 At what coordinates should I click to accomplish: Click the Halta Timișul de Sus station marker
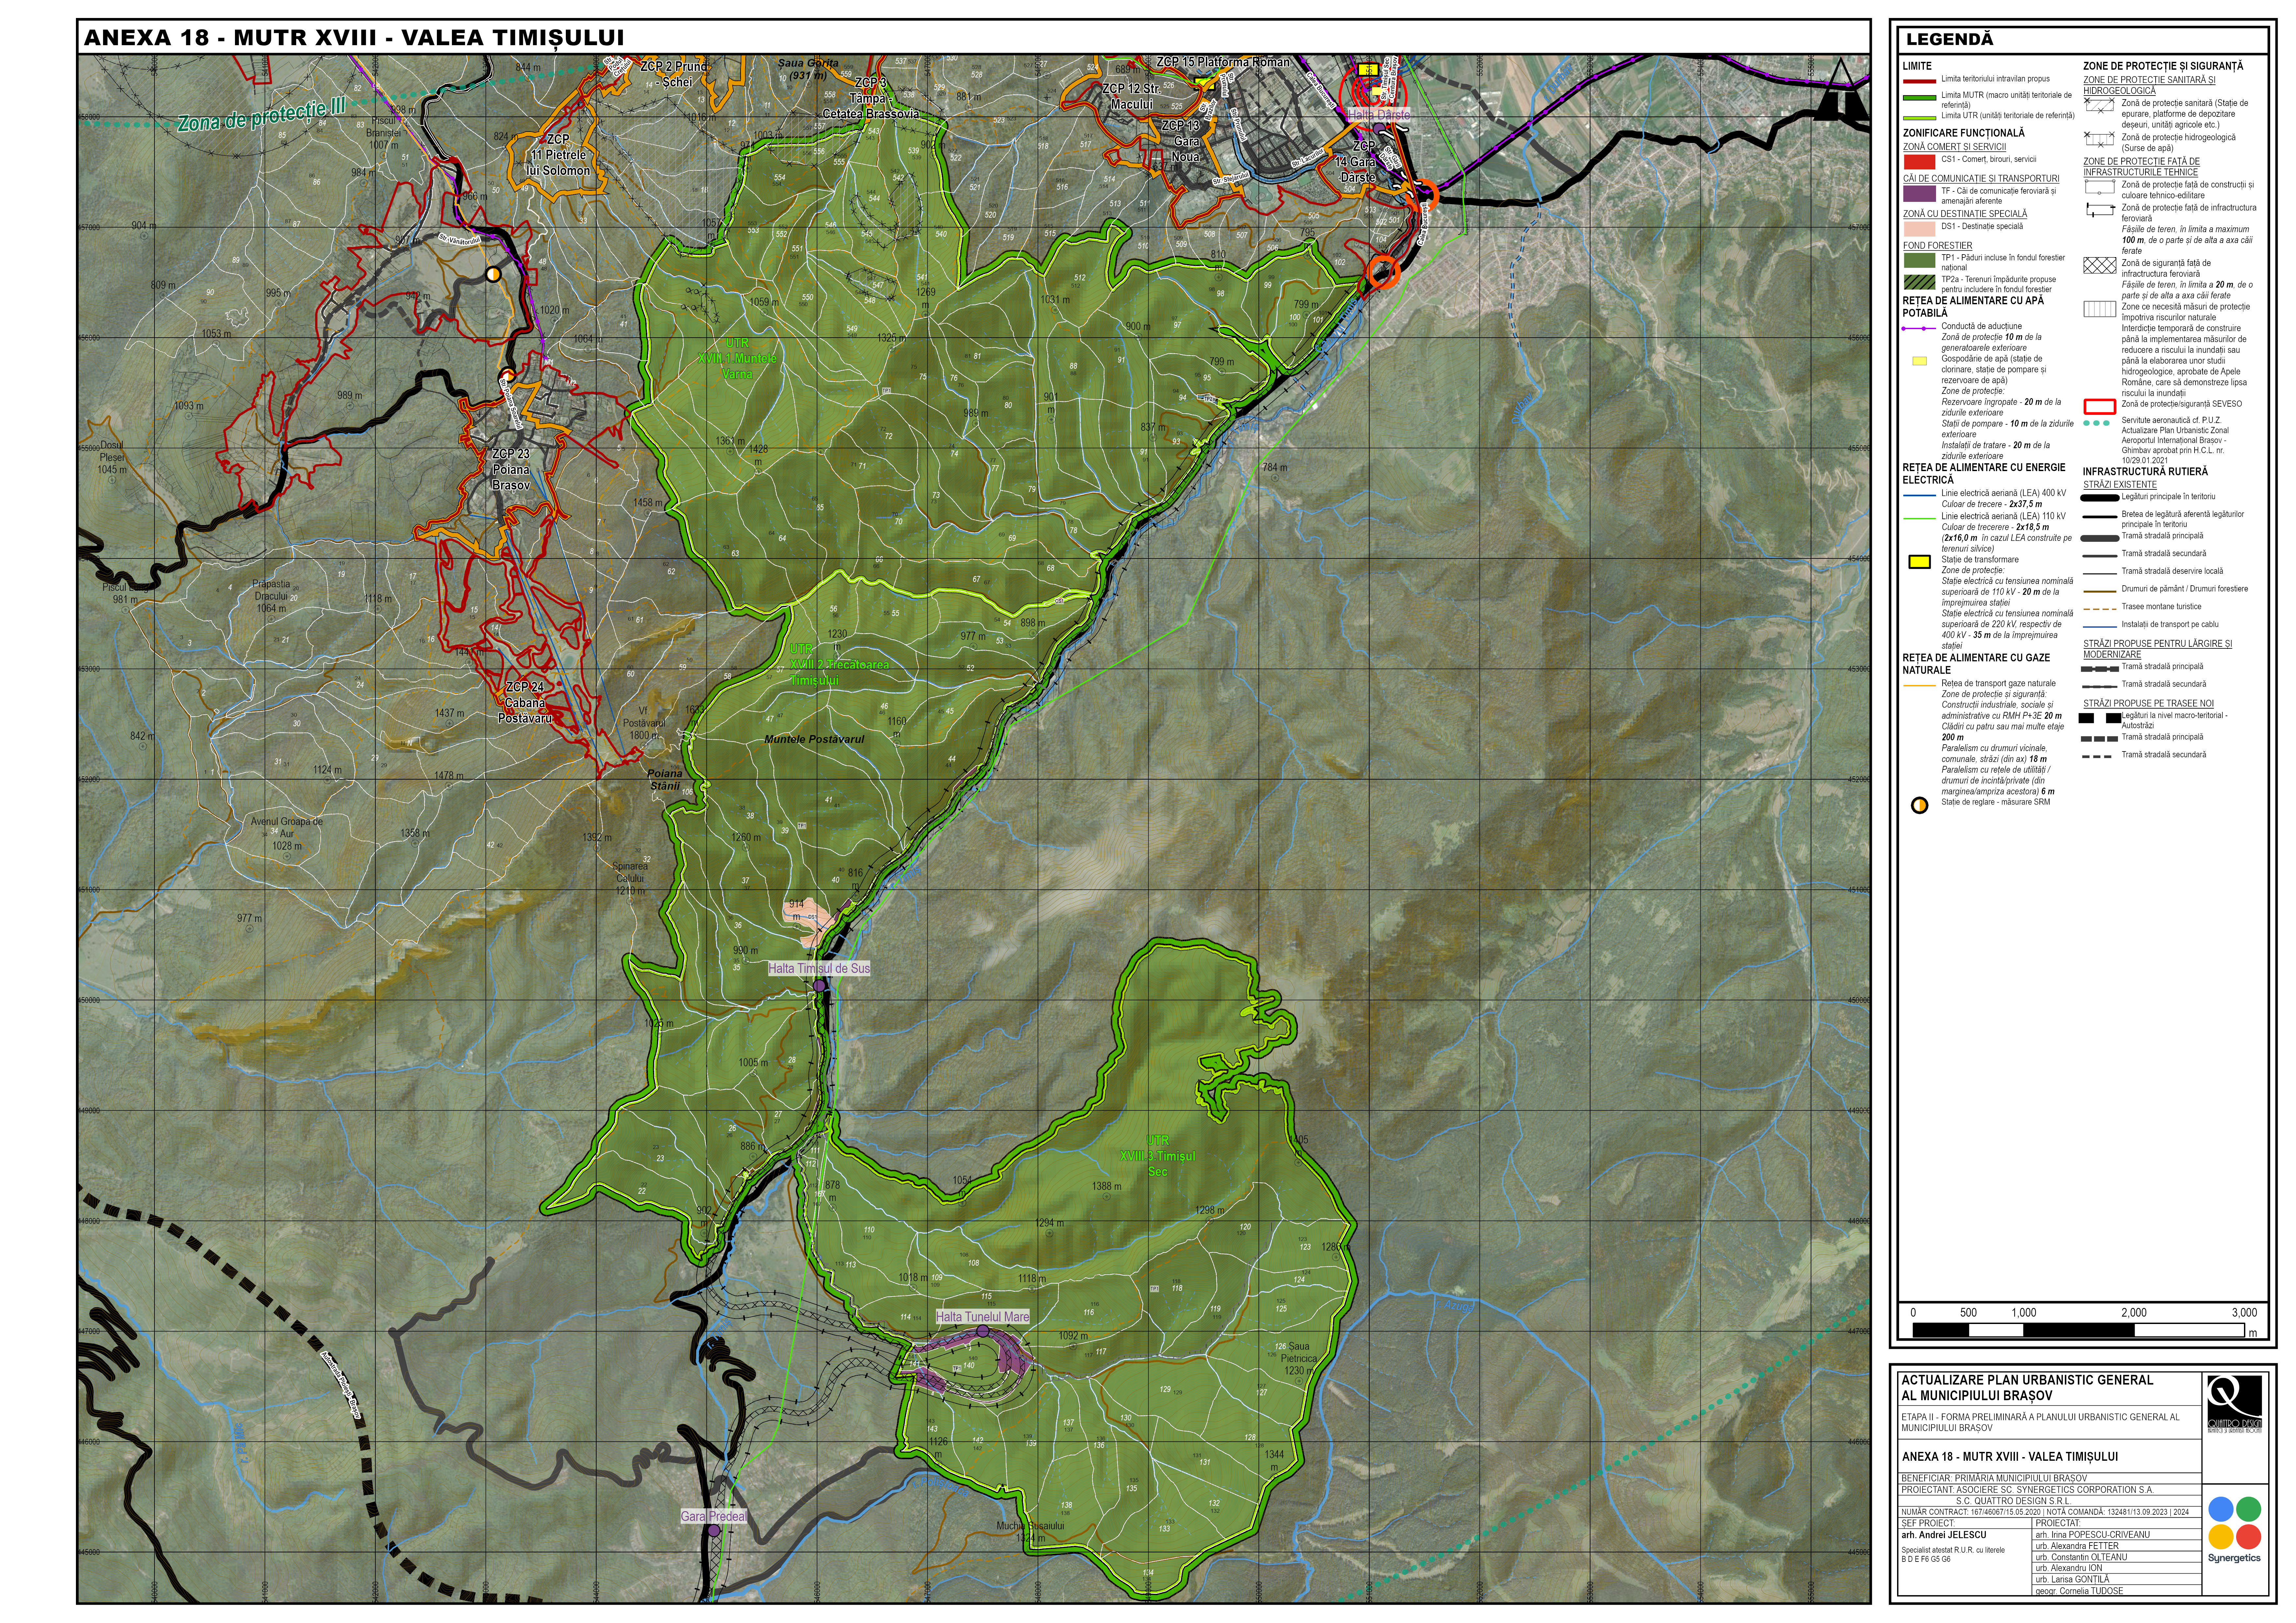coord(819,986)
